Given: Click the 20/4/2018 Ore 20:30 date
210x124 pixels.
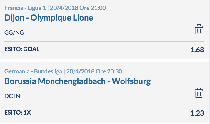Looking at the screenshot, I should tap(94, 71).
